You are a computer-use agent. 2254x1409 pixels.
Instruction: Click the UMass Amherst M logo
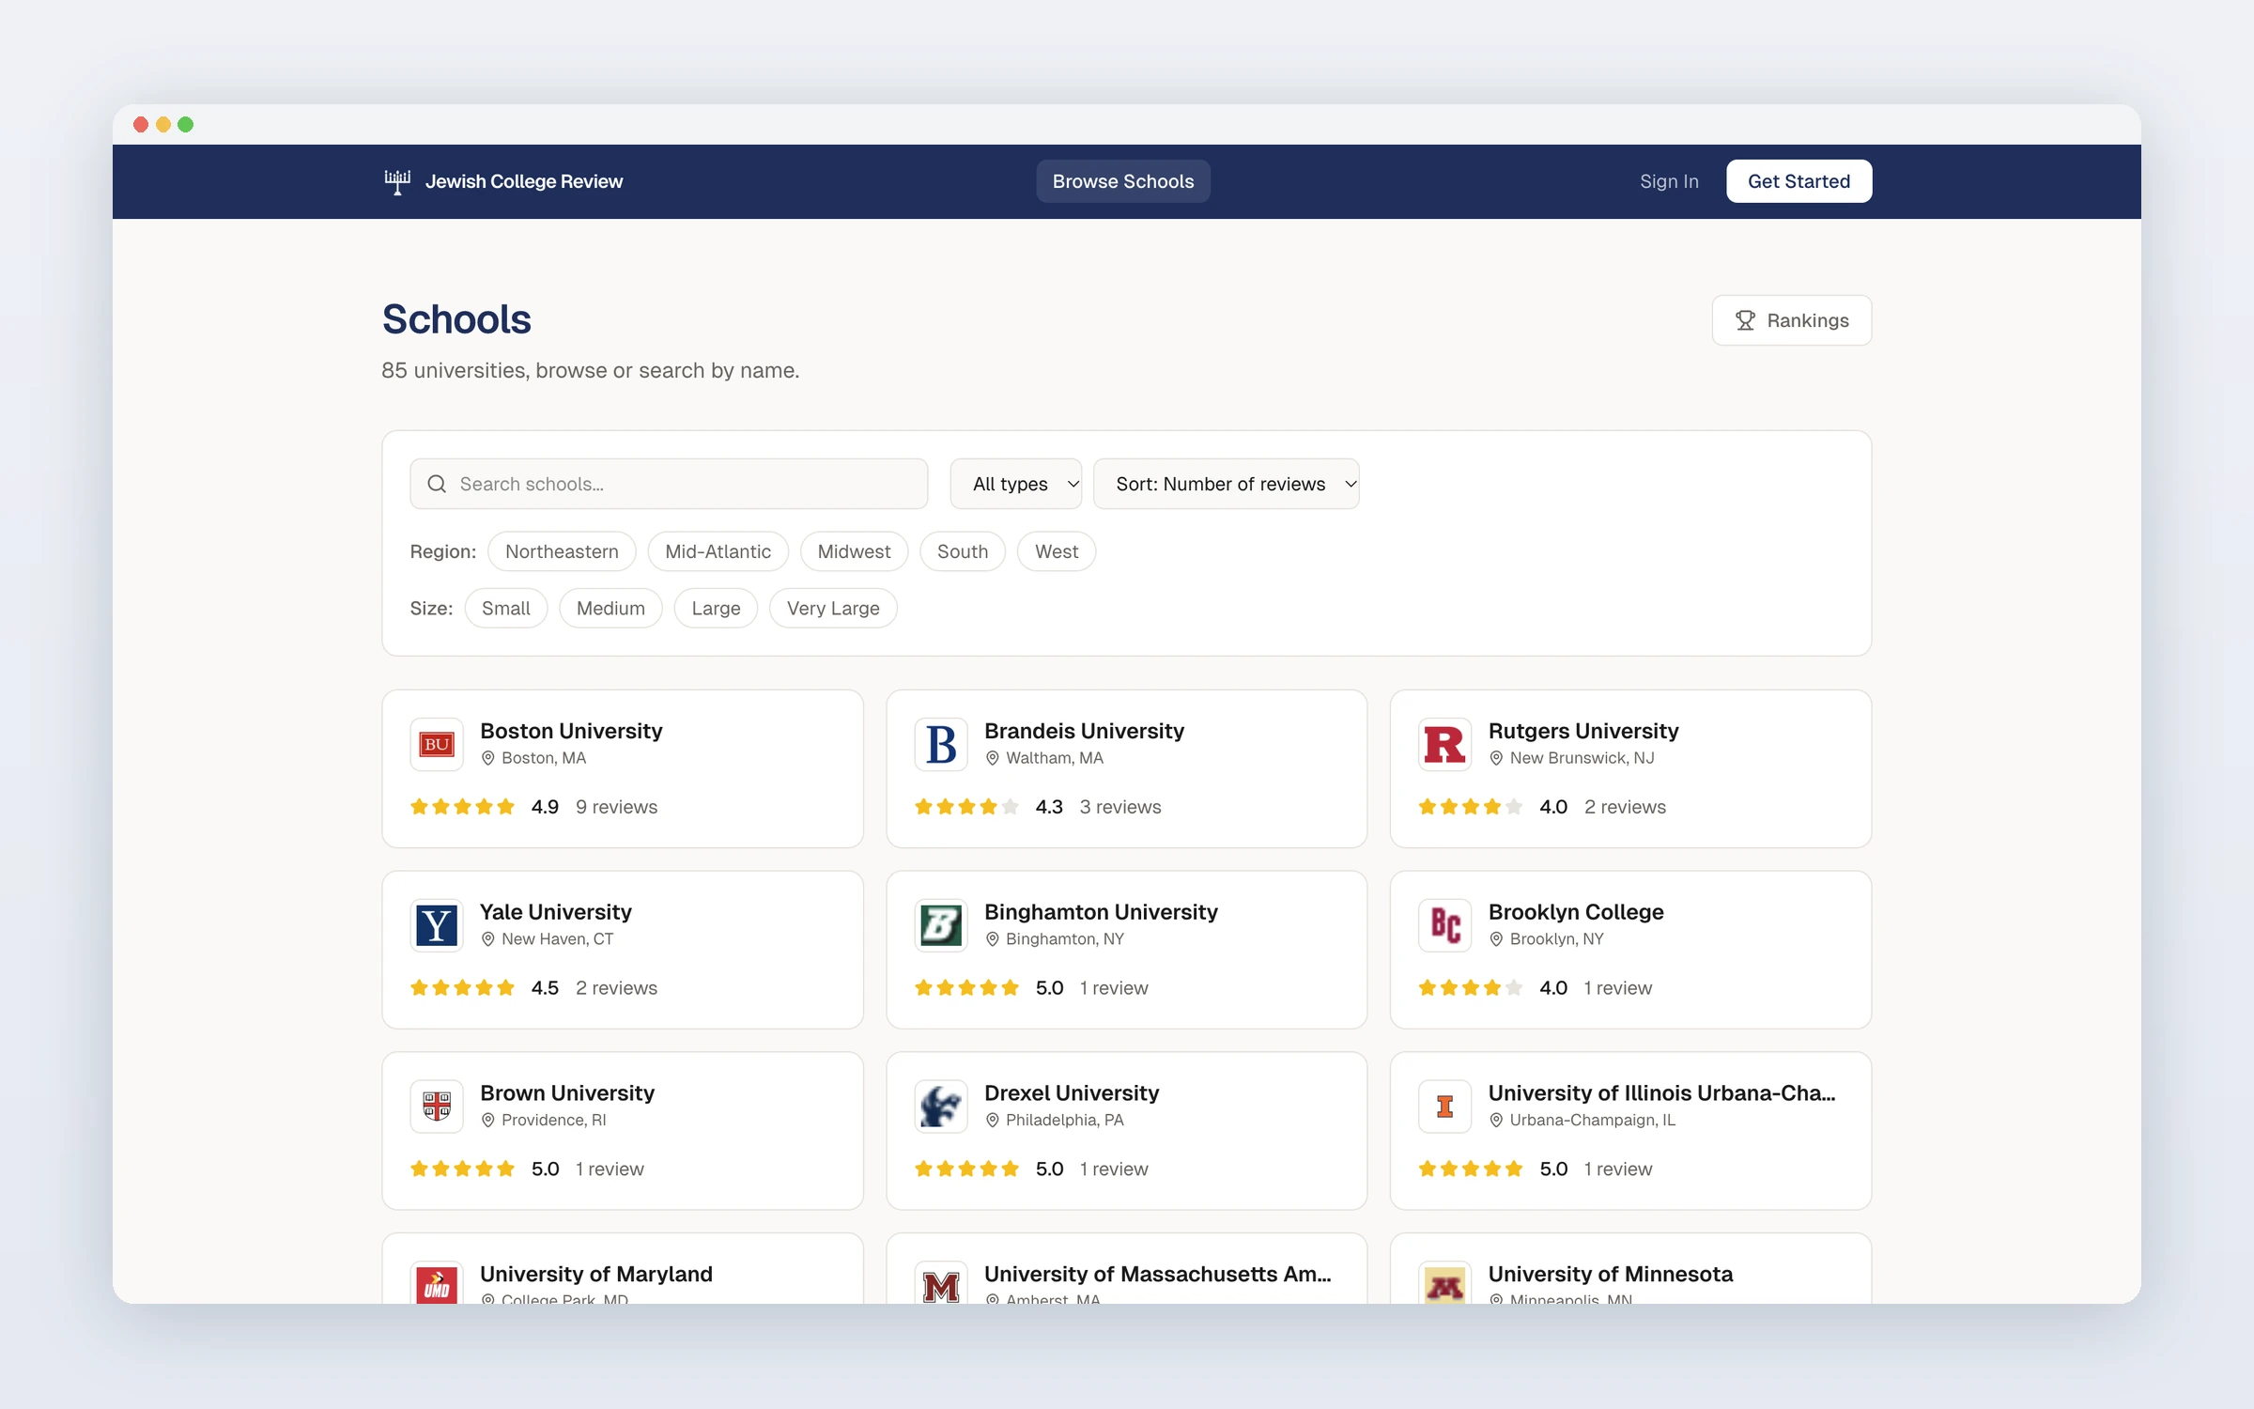[941, 1283]
